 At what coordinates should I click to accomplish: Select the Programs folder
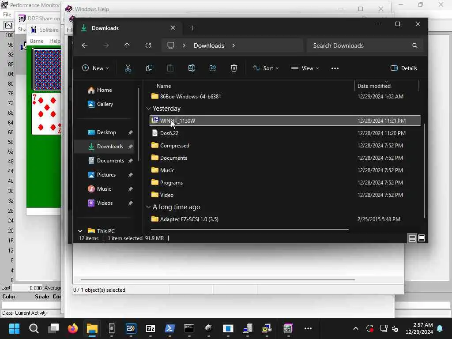pos(285,183)
